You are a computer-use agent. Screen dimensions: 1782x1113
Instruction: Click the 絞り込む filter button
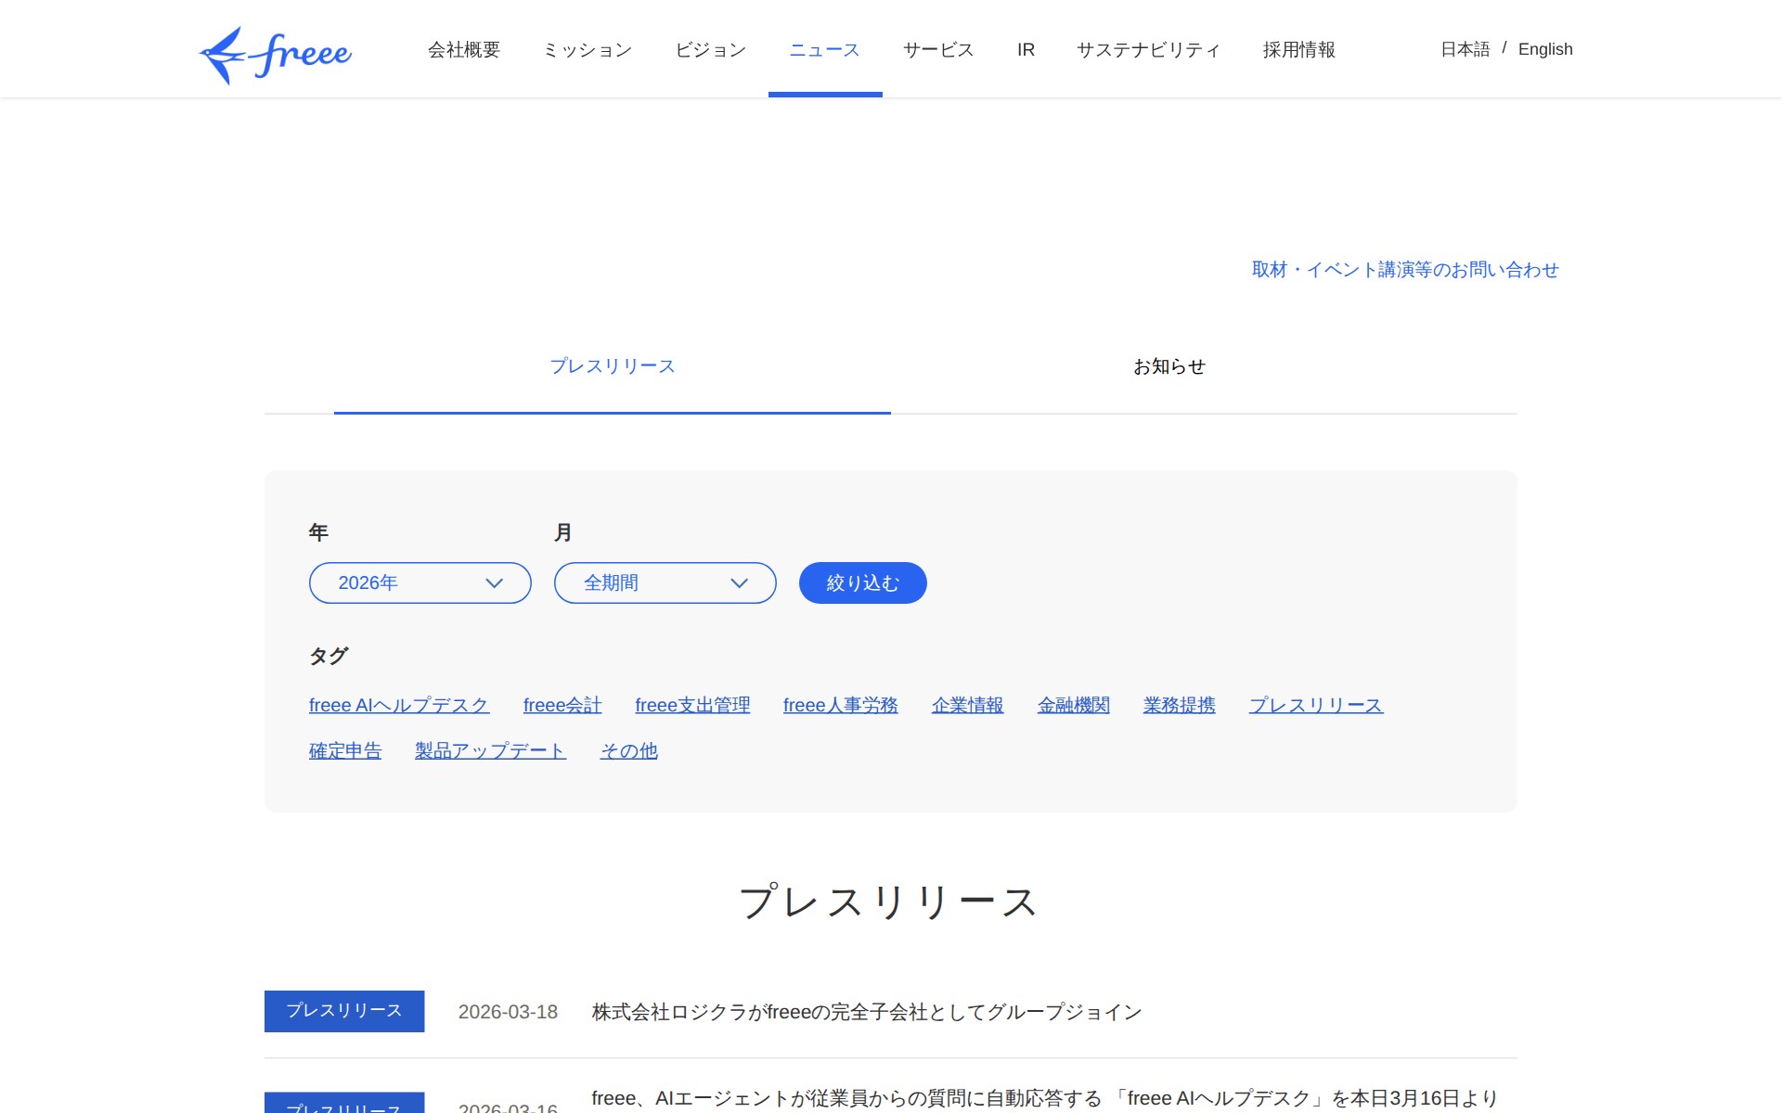pos(863,582)
